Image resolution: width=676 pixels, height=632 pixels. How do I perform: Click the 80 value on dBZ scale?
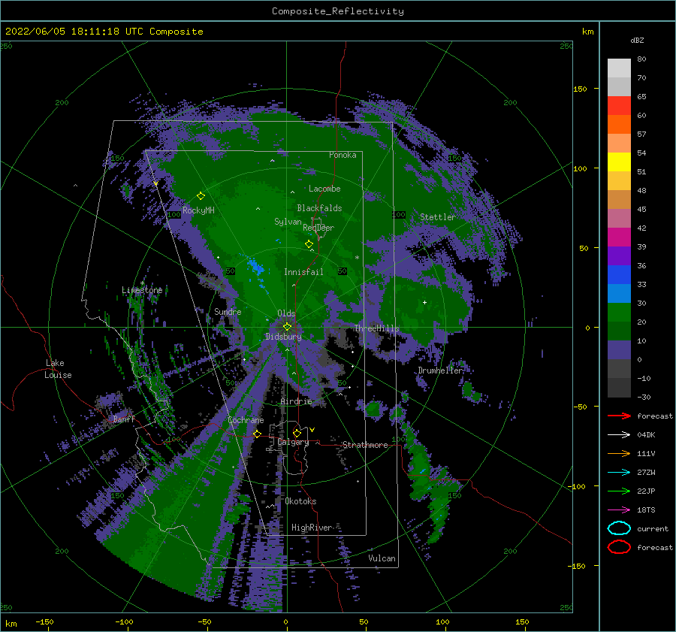point(641,59)
